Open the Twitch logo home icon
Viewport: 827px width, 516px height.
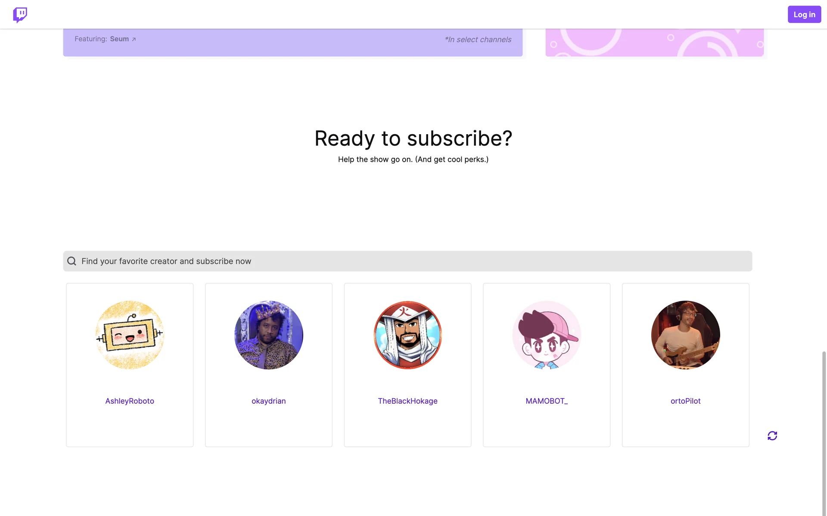(x=20, y=15)
